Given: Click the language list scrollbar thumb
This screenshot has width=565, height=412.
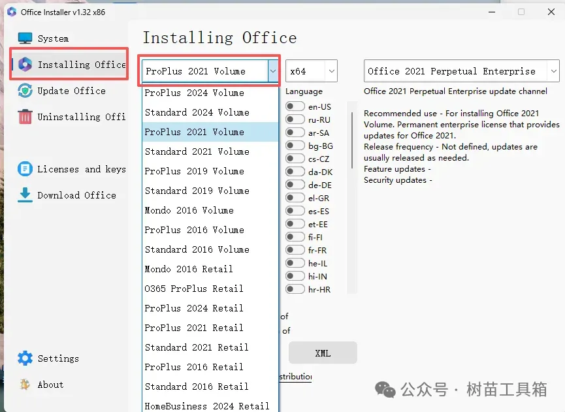Looking at the screenshot, I should (x=352, y=140).
